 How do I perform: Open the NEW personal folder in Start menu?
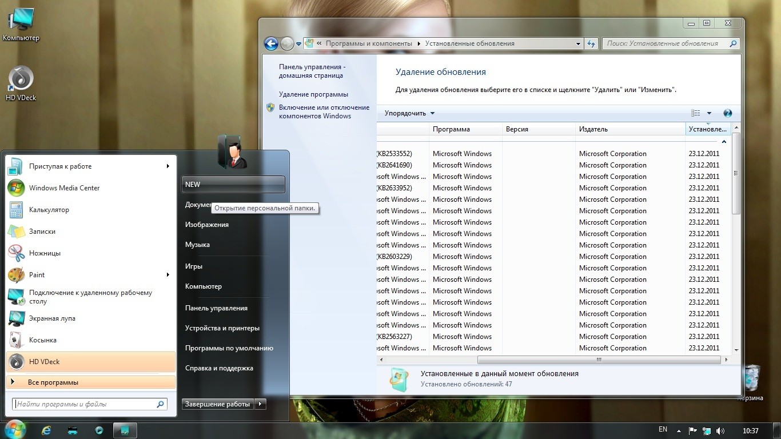tap(233, 185)
